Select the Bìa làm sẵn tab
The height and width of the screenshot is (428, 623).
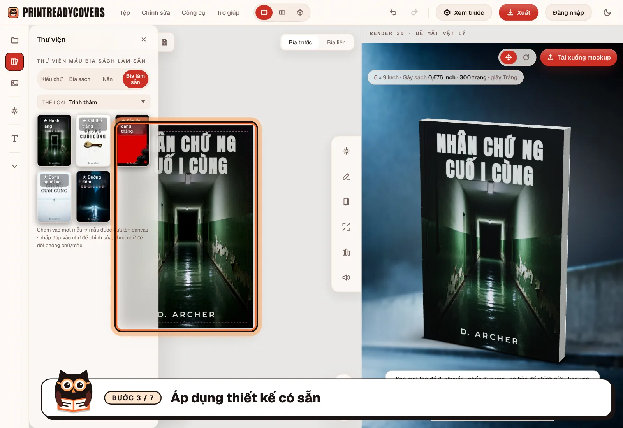(135, 79)
